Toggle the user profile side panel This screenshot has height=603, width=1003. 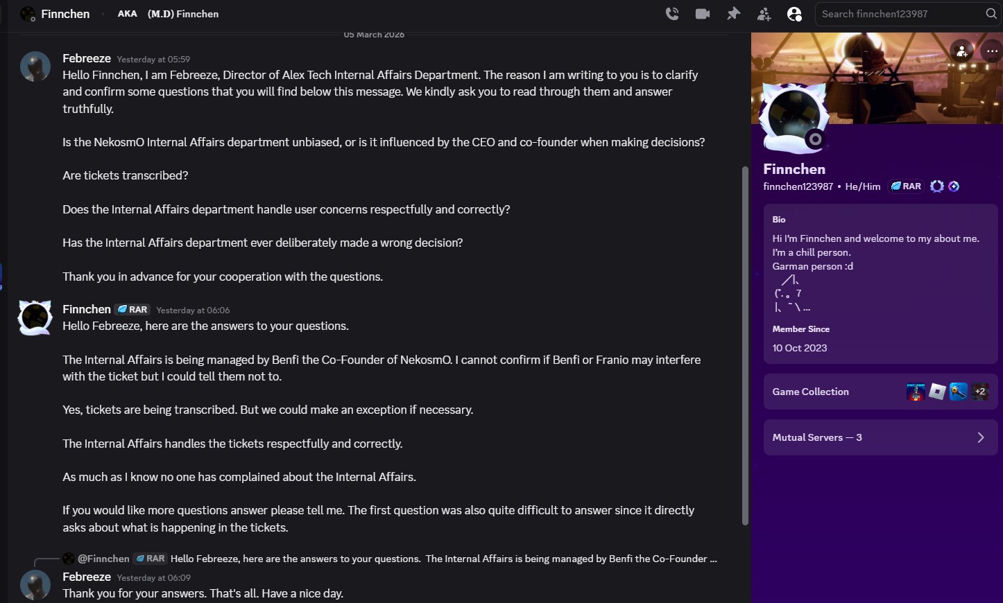click(x=794, y=14)
